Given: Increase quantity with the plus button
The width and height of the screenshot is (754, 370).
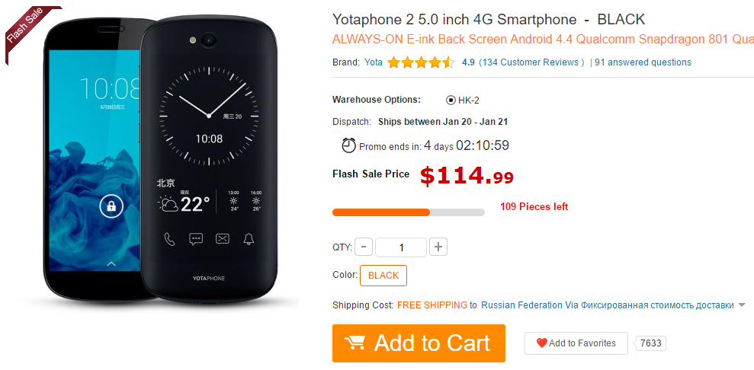Looking at the screenshot, I should 438,247.
